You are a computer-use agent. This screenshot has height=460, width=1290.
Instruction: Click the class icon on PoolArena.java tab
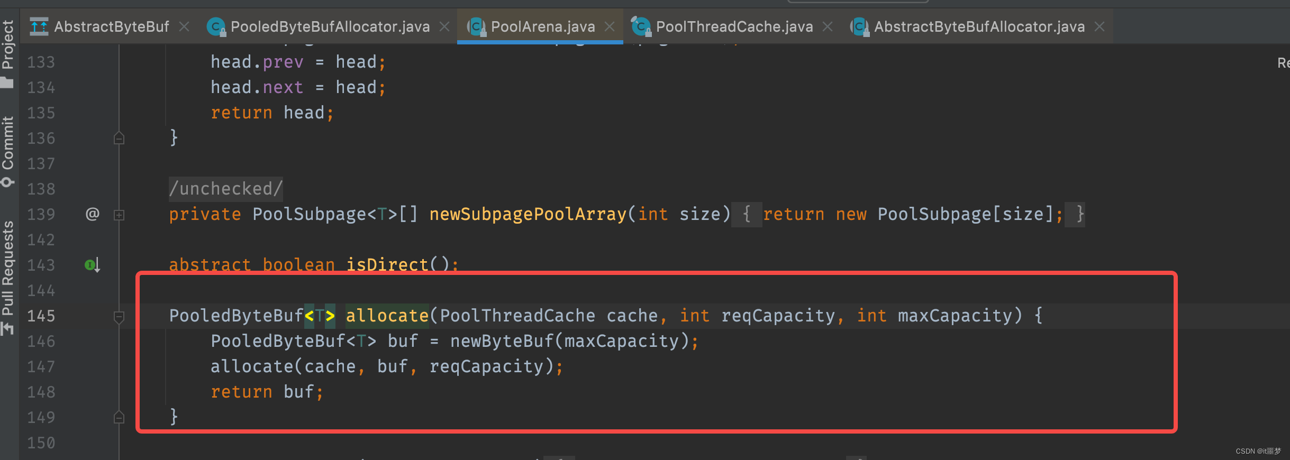point(476,26)
